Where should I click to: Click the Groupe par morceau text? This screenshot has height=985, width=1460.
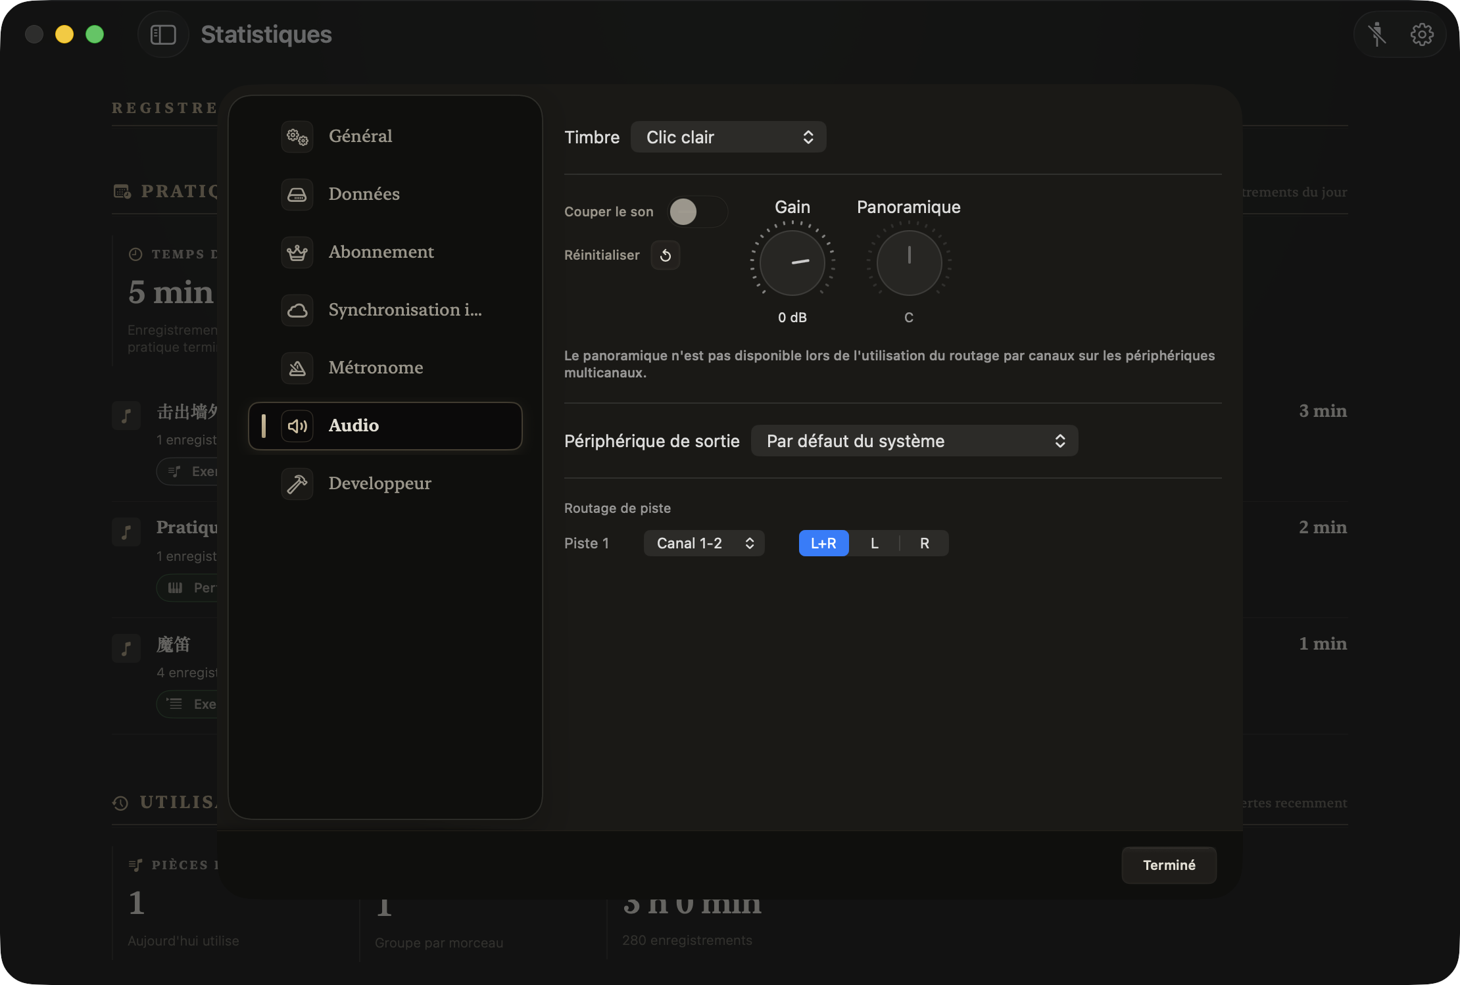coord(439,943)
